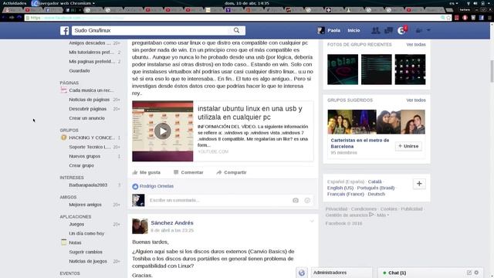Screen dimensions: 494x278
Task: Expand the Más footer dropdown
Action: tap(383, 215)
